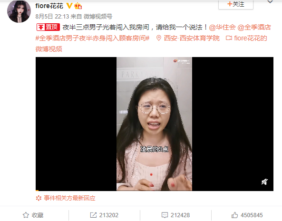Open the @华住会 mention link
The height and width of the screenshot is (221, 282).
pos(222,27)
